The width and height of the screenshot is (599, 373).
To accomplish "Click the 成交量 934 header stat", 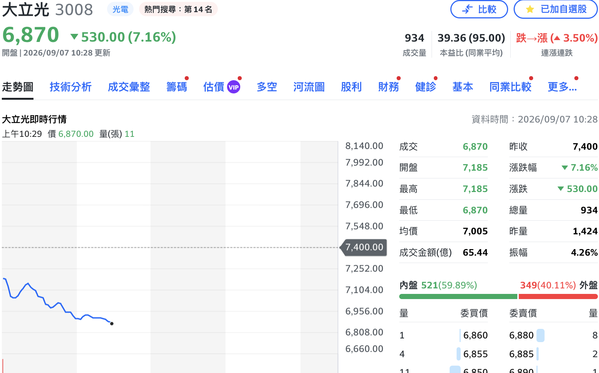I will click(414, 45).
